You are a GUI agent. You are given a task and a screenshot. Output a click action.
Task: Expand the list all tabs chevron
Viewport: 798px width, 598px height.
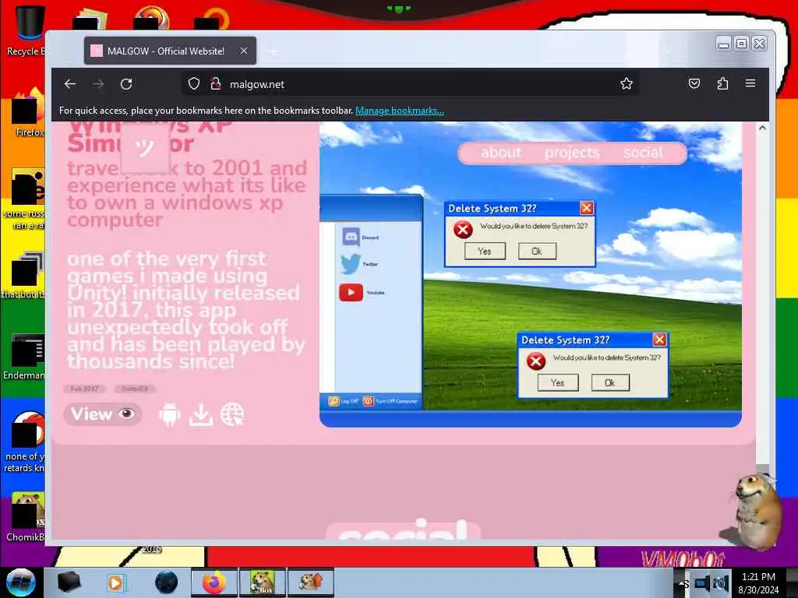(668, 50)
